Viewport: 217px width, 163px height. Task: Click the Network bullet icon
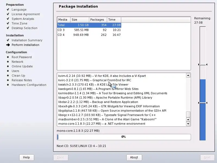(8, 62)
